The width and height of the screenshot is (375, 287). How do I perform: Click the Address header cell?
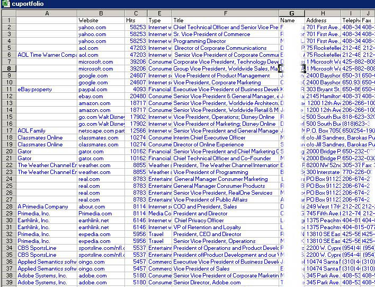(323, 20)
